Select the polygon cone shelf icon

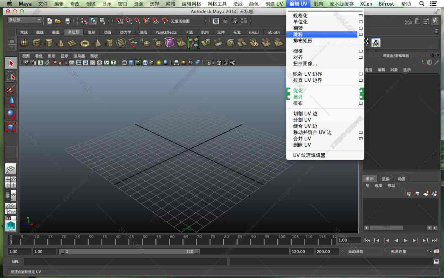(60, 43)
